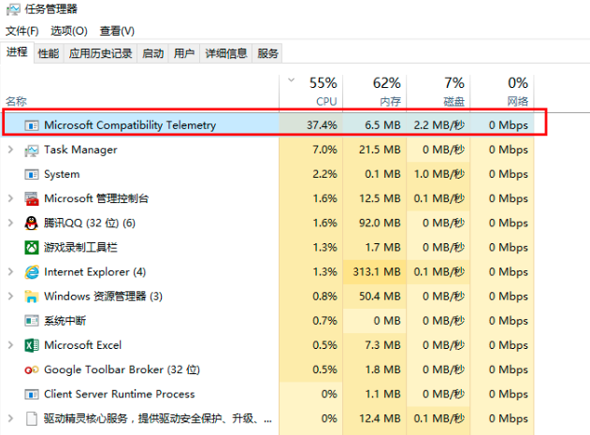Click the 驱动精灵核心服务 file icon
Image resolution: width=590 pixels, height=435 pixels.
tap(32, 419)
